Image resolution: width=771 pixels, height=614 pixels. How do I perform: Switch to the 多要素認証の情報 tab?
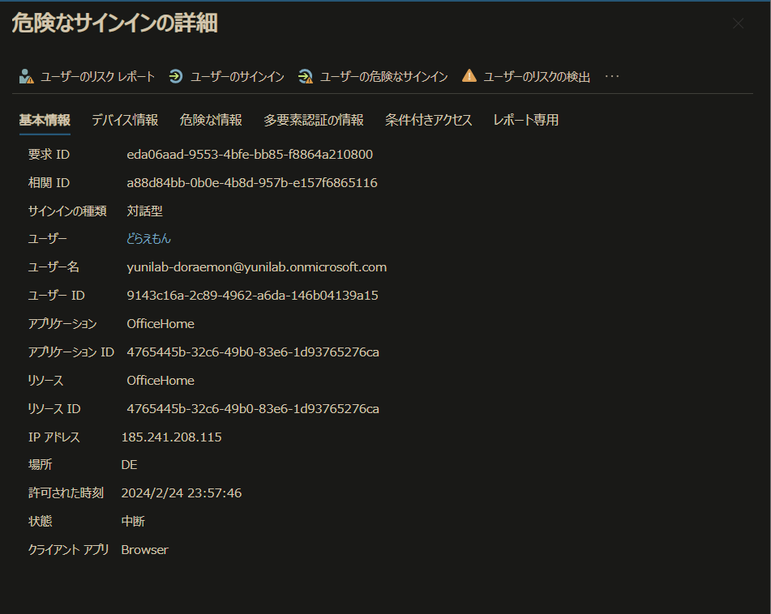click(314, 120)
